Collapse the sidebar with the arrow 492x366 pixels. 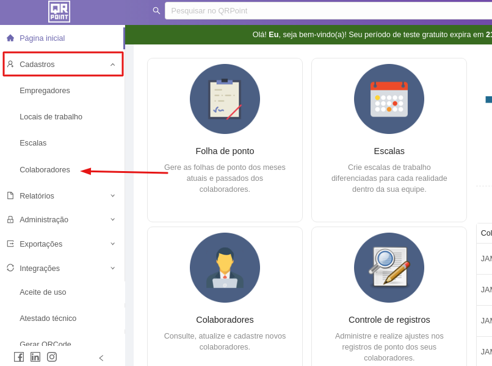(x=101, y=358)
